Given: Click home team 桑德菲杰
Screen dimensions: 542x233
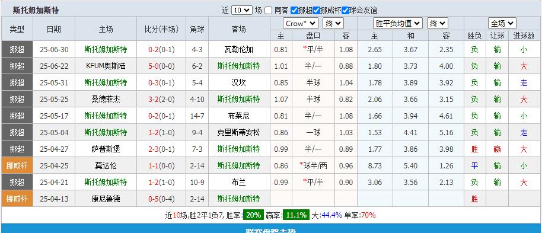Looking at the screenshot, I should (x=106, y=99).
